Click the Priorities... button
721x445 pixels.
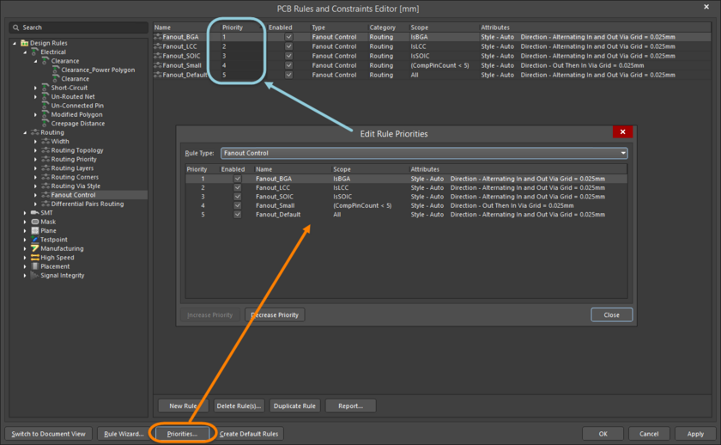pyautogui.click(x=182, y=434)
